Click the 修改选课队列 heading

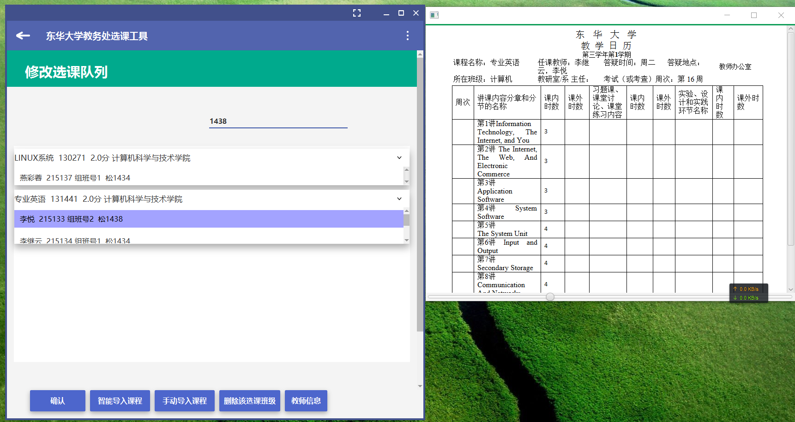pos(66,72)
